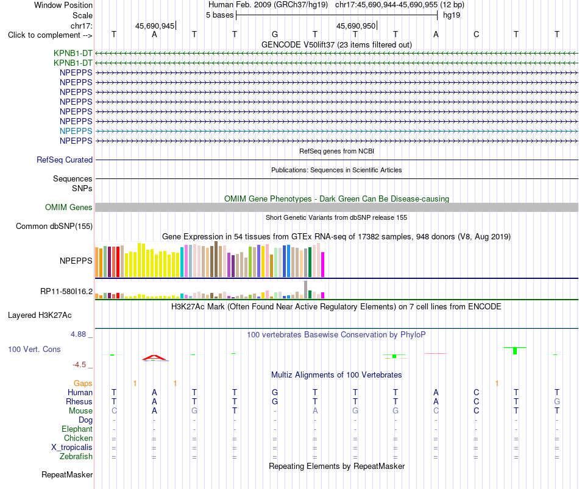579x489 pixels.
Task: Click the 100 Vert. Cons label
Action: pos(34,349)
